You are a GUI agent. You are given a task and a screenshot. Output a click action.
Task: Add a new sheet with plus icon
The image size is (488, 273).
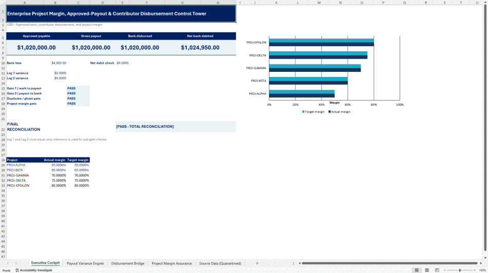pos(257,263)
